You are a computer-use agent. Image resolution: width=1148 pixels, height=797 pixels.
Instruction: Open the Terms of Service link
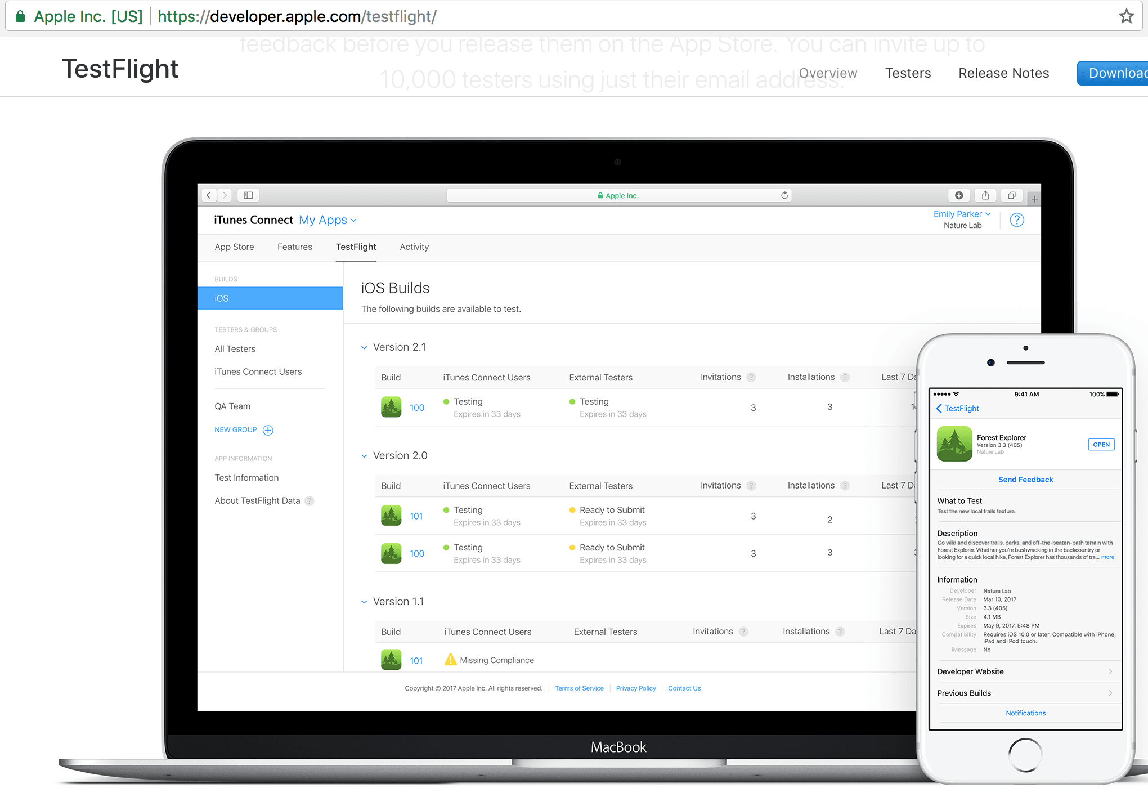pos(579,688)
